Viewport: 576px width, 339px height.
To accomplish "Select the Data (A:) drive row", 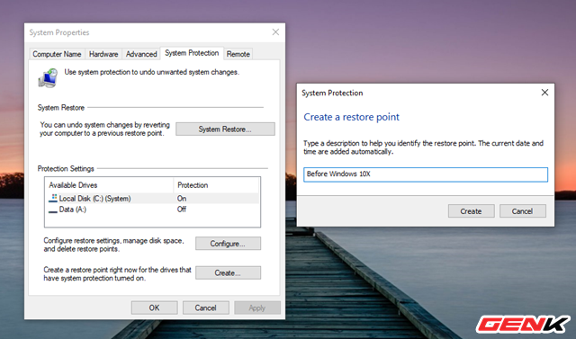I will click(x=153, y=210).
